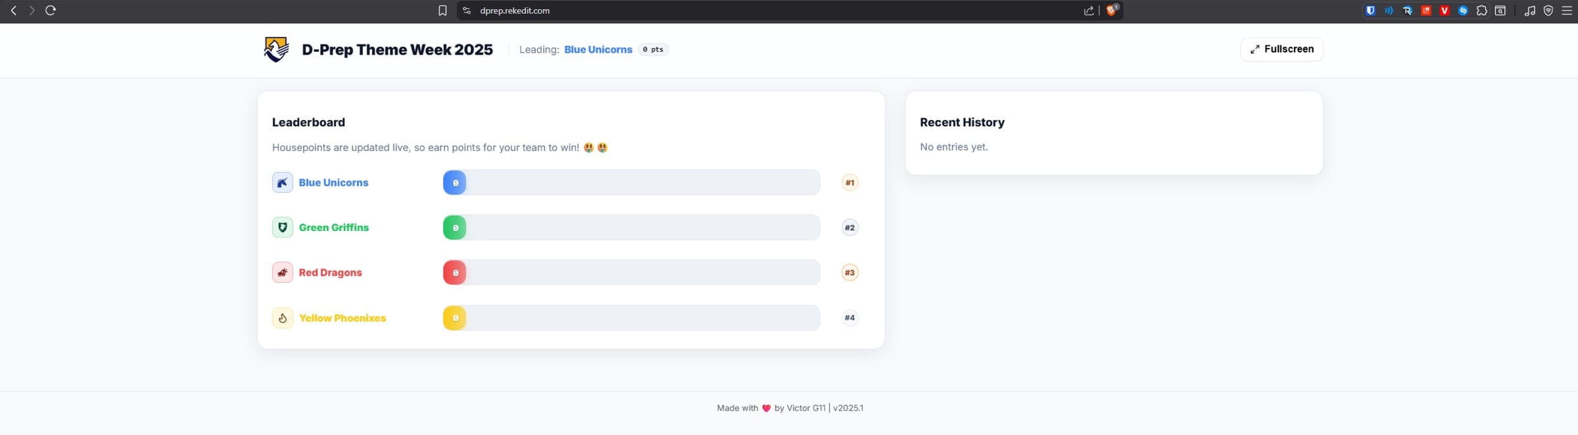1578x435 pixels.
Task: Select the Green Griffins team name
Action: point(334,228)
